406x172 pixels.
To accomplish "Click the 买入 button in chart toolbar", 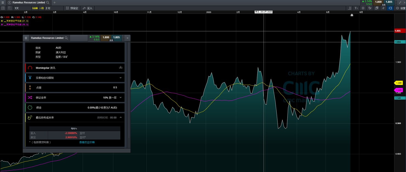I will 88,8.
